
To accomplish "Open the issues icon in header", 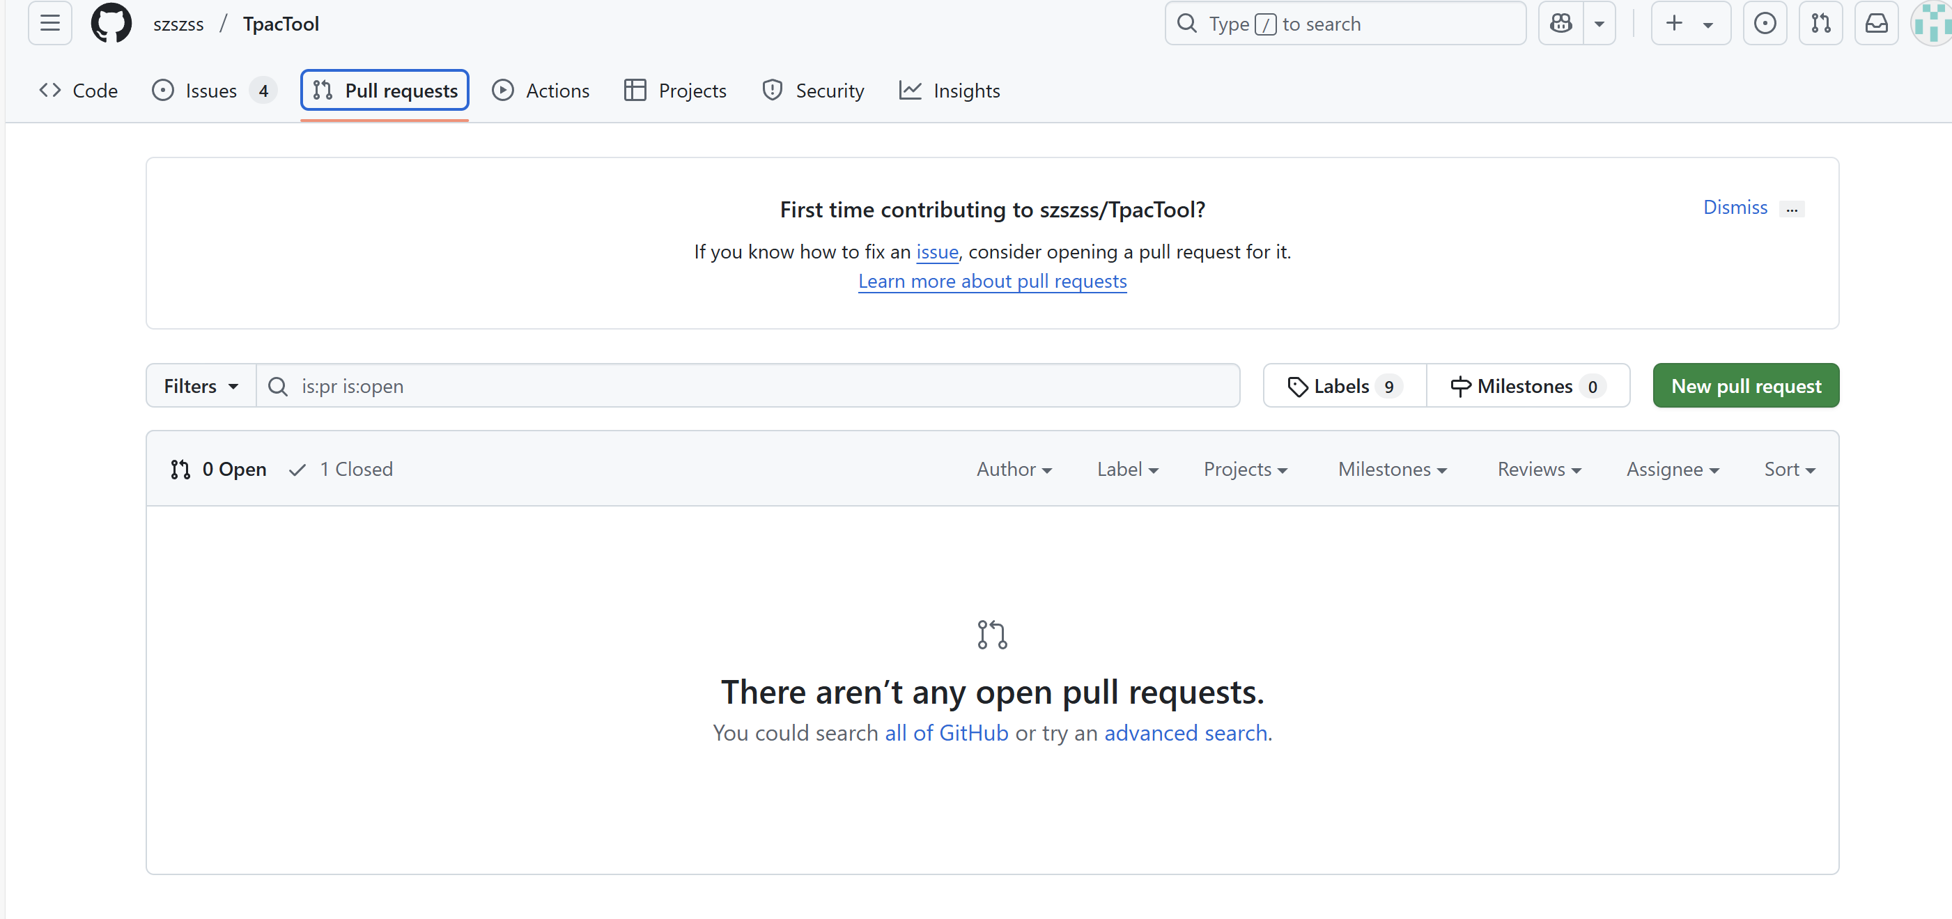I will tap(1764, 24).
